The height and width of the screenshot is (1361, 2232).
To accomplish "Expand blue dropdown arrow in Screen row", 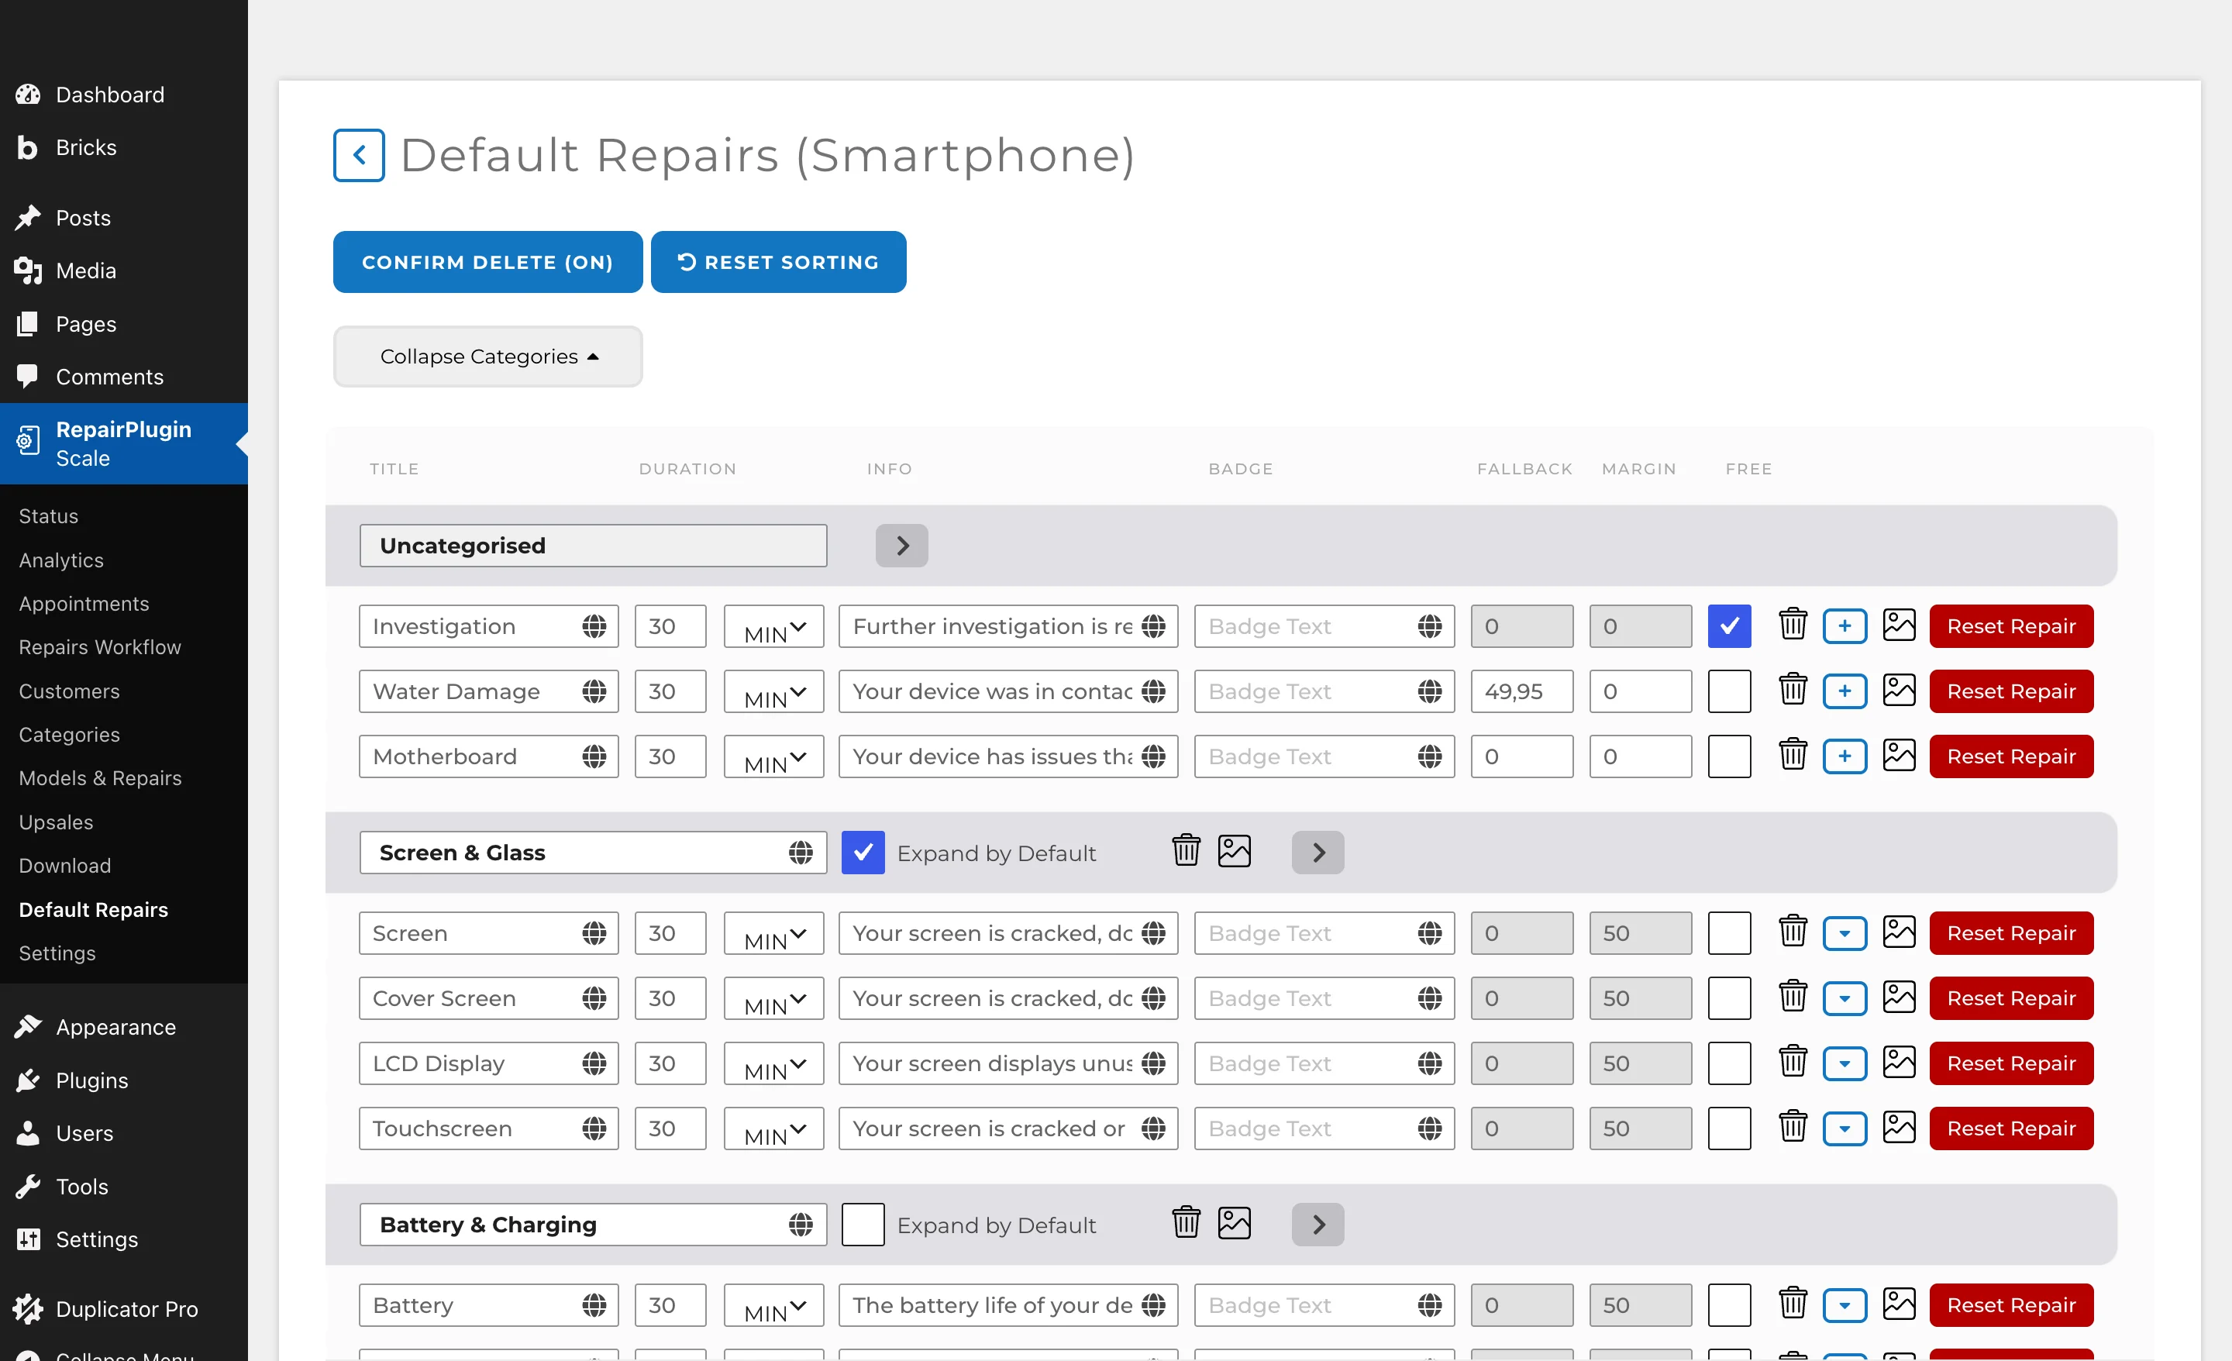I will (x=1844, y=932).
